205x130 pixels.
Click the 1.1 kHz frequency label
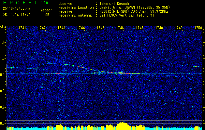point(3,42)
